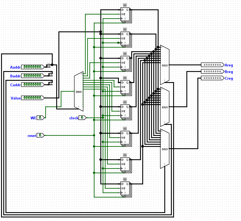Click the 00 value above the topmost register
Image resolution: width=241 pixels, height=221 pixels.
pyautogui.click(x=125, y=6)
